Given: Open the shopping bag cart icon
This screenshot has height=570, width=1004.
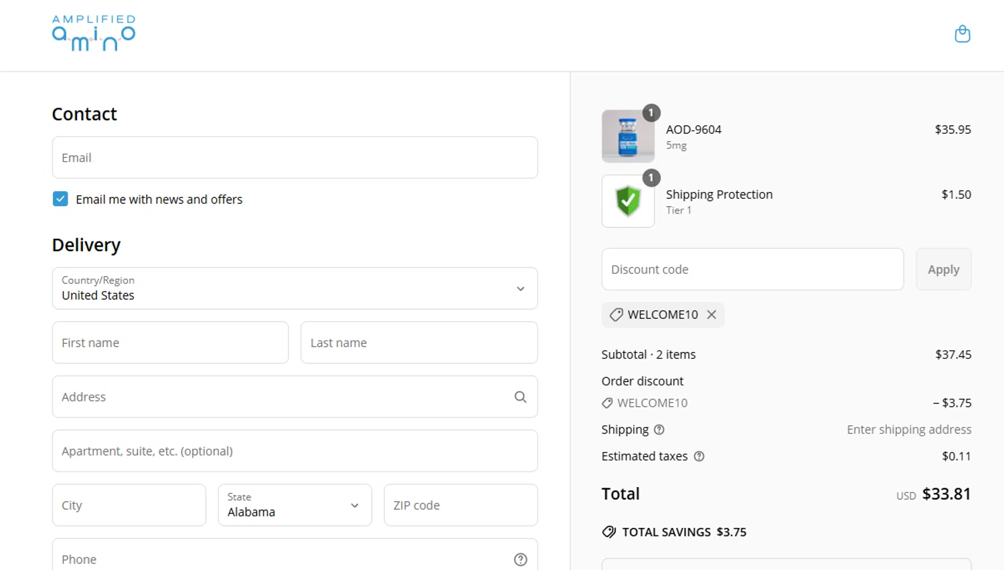Looking at the screenshot, I should (962, 33).
